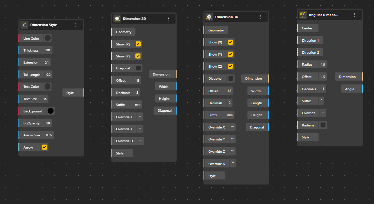374x204 pixels.
Task: Click the Dimension 2D node icon
Action: (x=117, y=18)
